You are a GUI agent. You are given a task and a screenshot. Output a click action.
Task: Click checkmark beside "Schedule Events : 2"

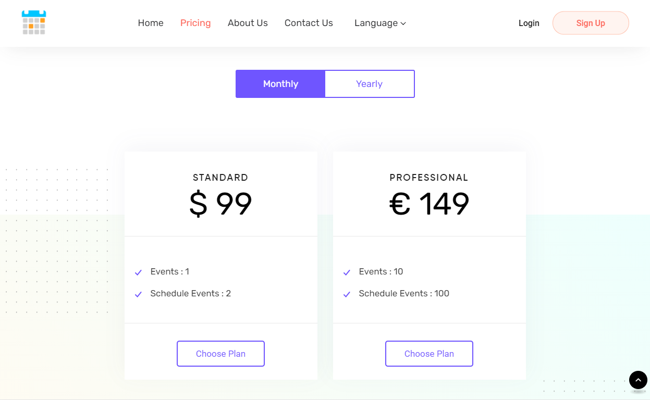(x=138, y=294)
